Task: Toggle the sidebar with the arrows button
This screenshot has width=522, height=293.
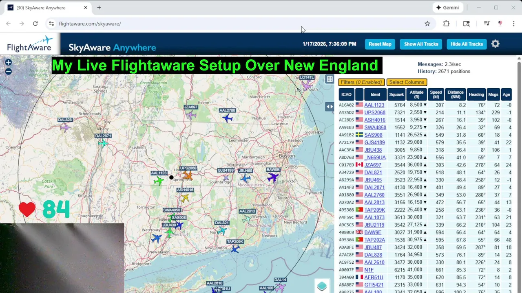Action: [x=330, y=107]
